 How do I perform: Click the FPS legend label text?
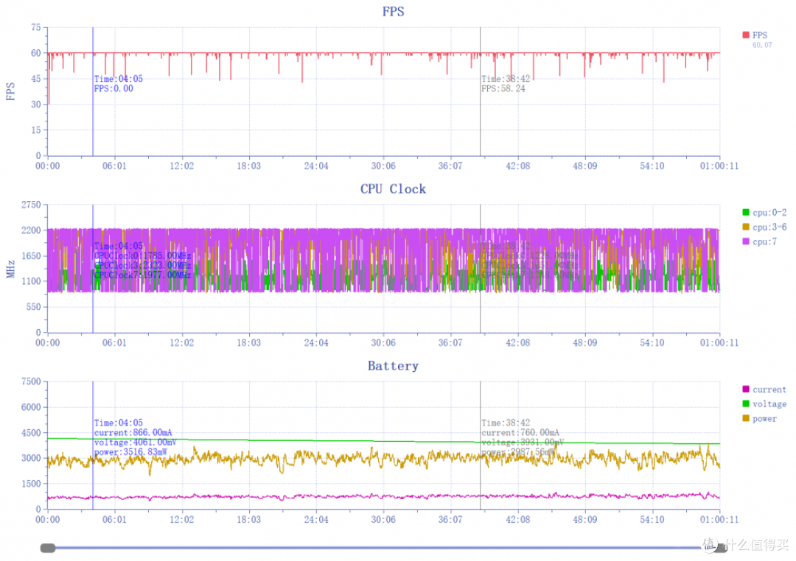[x=760, y=35]
